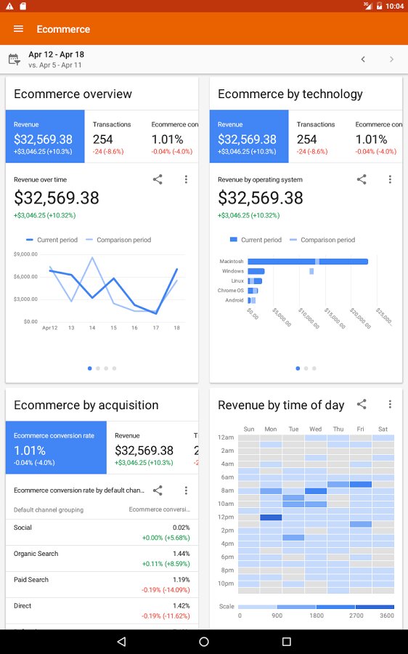Screen dimensions: 408x654
Task: Share the Revenue by time of day card
Action: (362, 404)
